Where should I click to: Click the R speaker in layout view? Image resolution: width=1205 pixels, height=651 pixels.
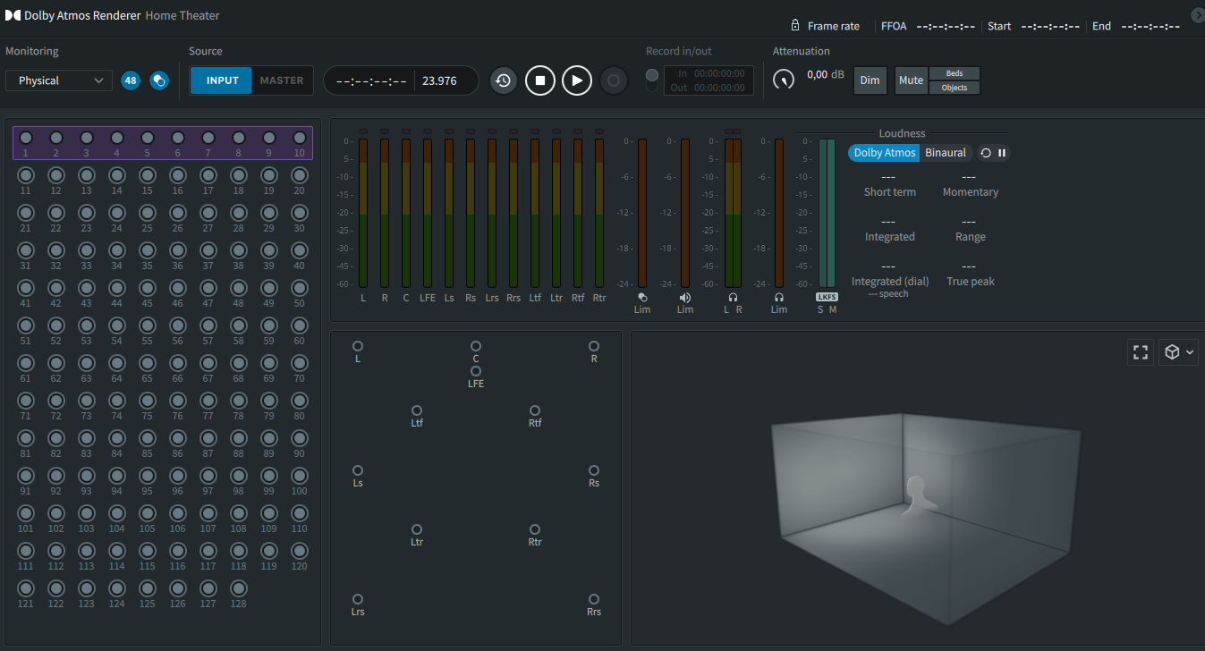(x=594, y=346)
